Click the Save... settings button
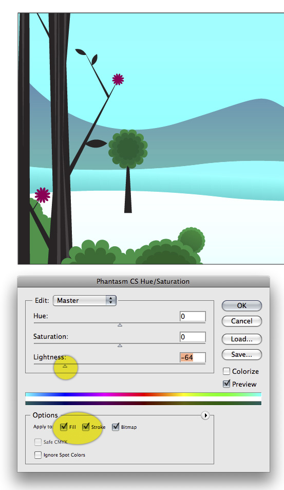This screenshot has width=284, height=490. click(x=241, y=354)
